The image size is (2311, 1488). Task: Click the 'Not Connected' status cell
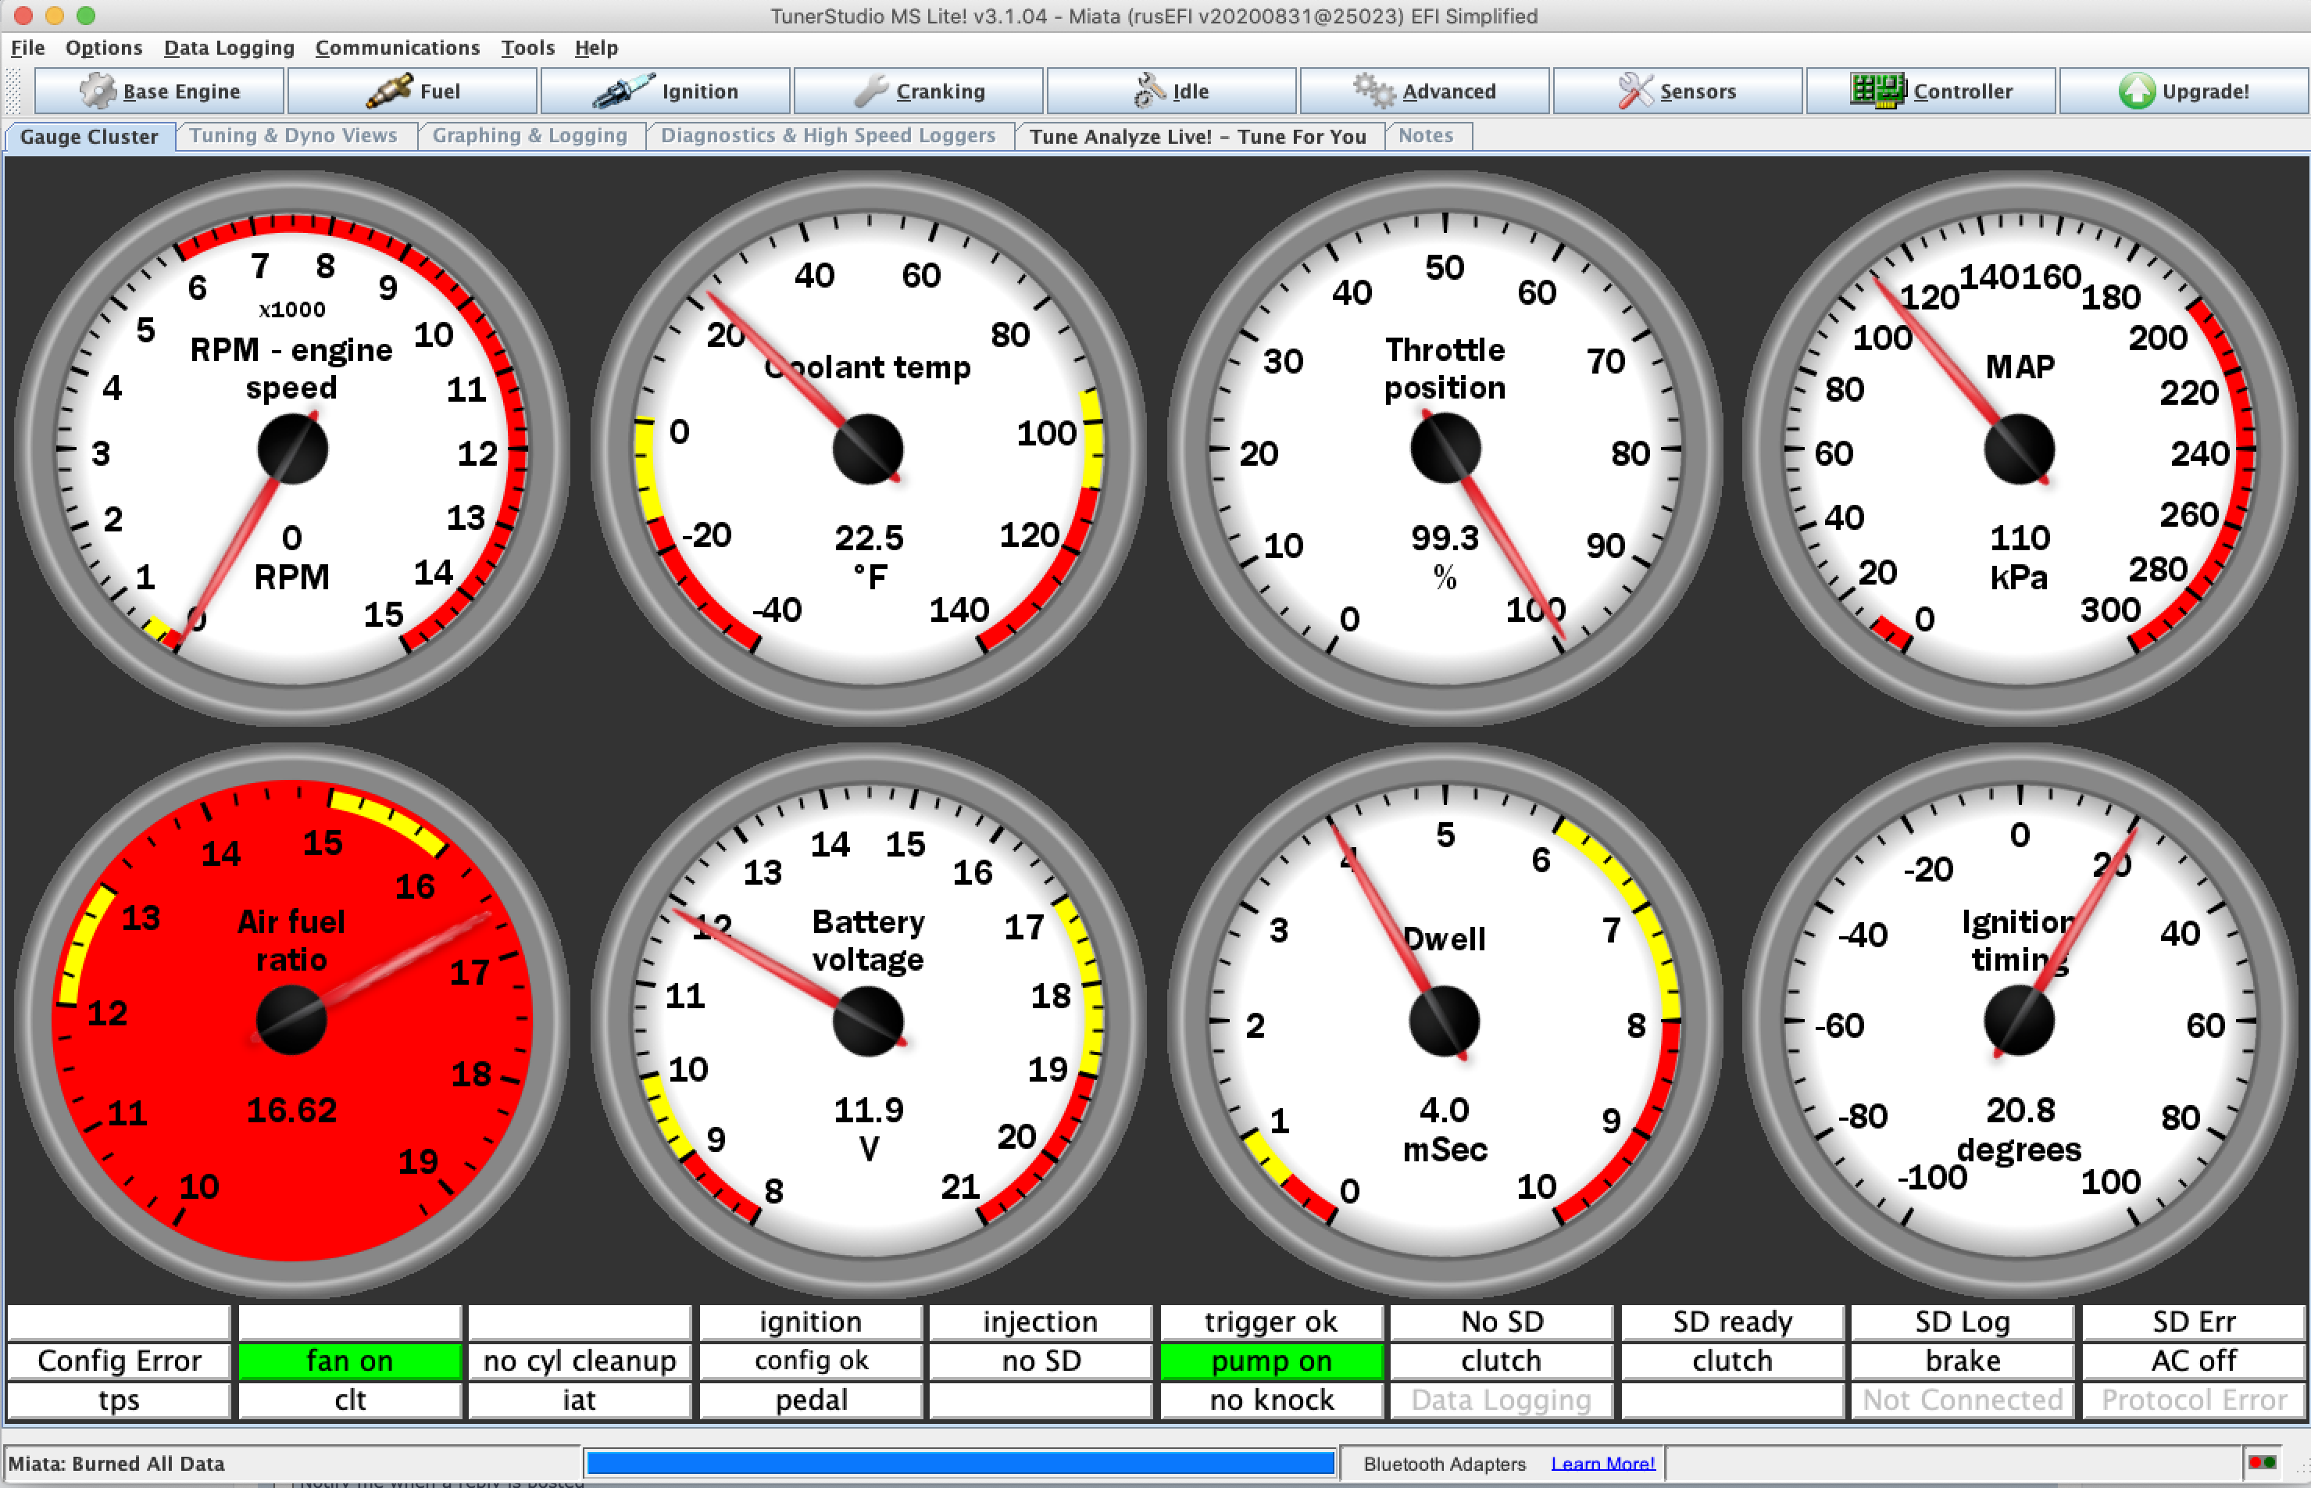pos(1963,1400)
